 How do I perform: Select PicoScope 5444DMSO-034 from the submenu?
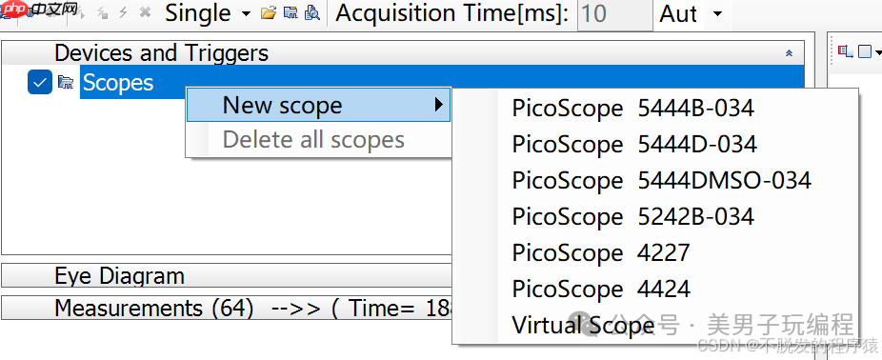(x=661, y=180)
